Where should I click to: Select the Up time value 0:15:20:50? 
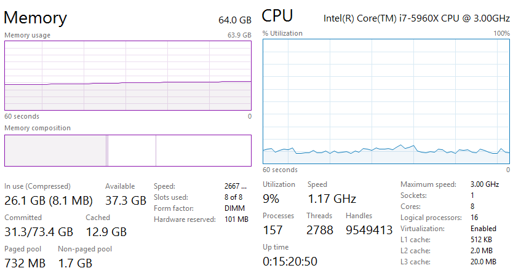tap(290, 261)
